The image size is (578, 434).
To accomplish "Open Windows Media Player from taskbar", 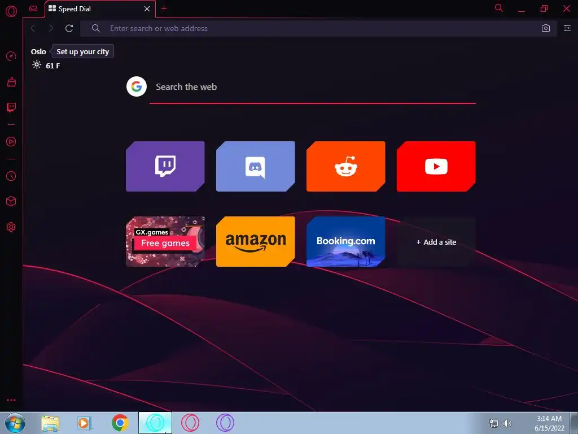I will (x=85, y=423).
